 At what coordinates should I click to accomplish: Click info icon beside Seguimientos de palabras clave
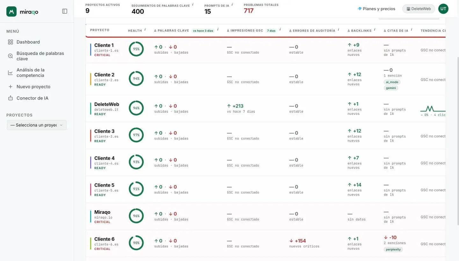(193, 4)
